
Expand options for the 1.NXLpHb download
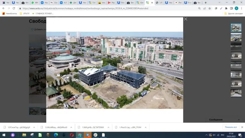click(108, 127)
